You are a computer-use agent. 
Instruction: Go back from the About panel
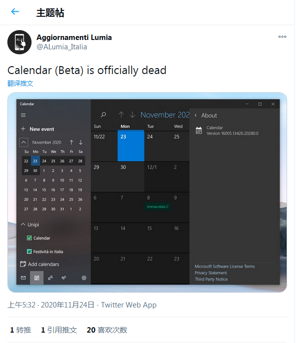196,115
